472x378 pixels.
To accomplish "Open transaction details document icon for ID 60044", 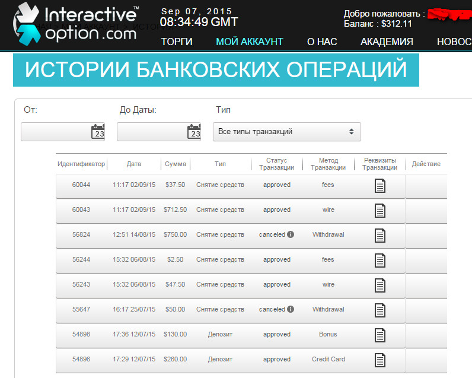I will click(x=379, y=186).
